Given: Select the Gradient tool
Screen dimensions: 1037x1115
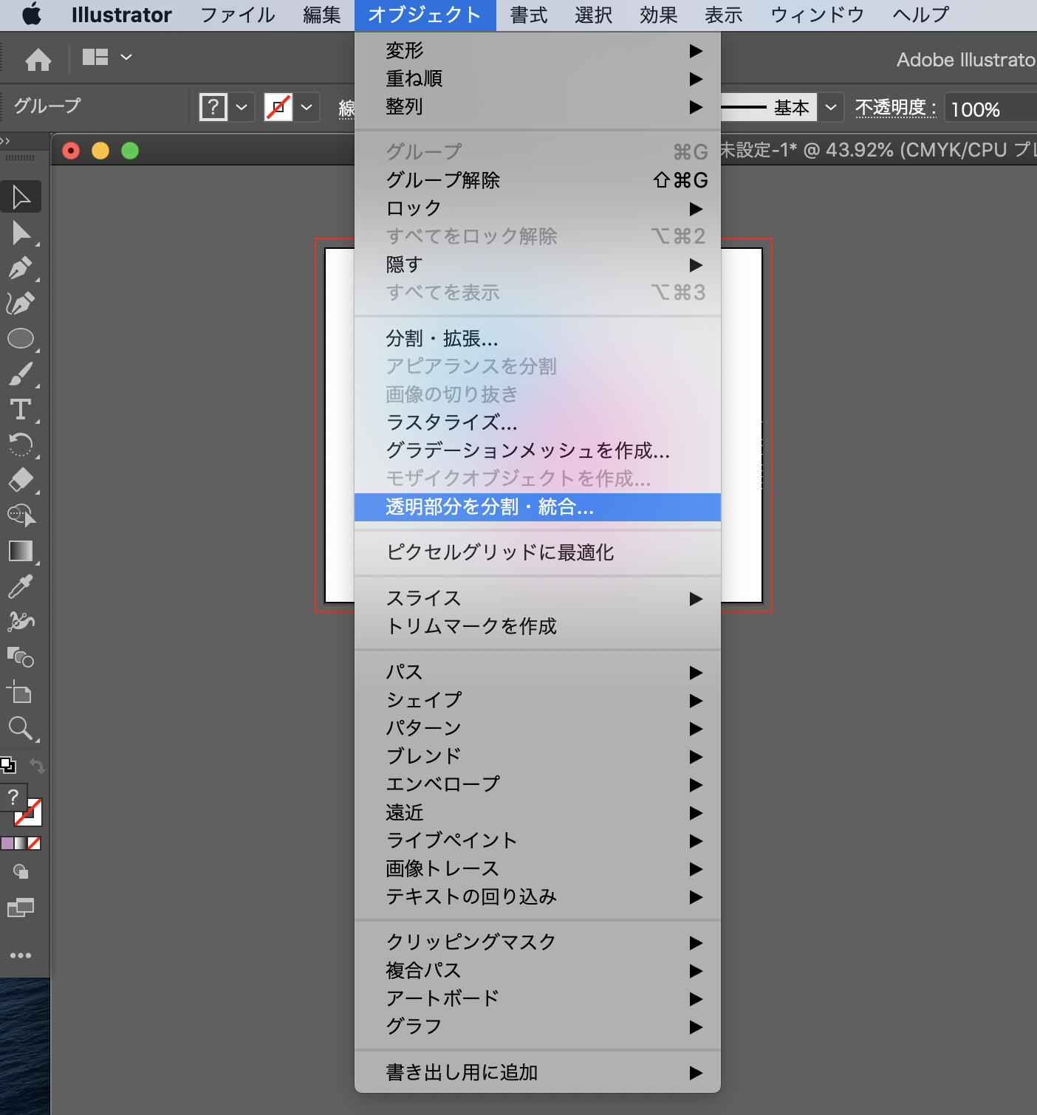Looking at the screenshot, I should tap(21, 551).
